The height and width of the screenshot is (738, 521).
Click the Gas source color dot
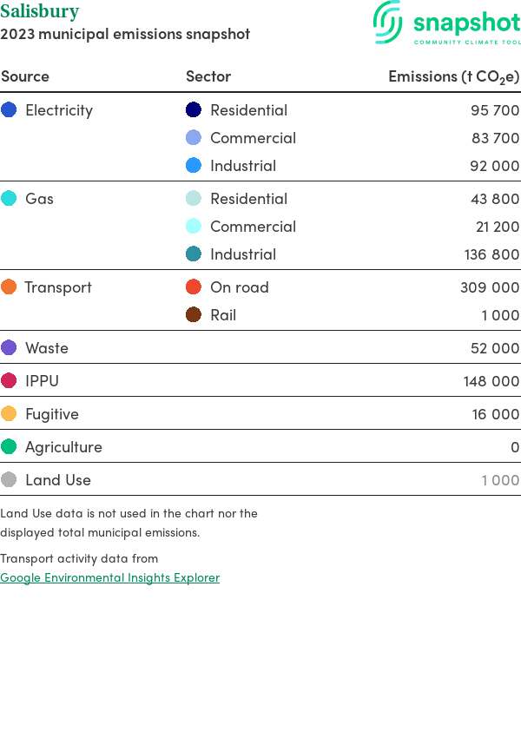pos(9,198)
